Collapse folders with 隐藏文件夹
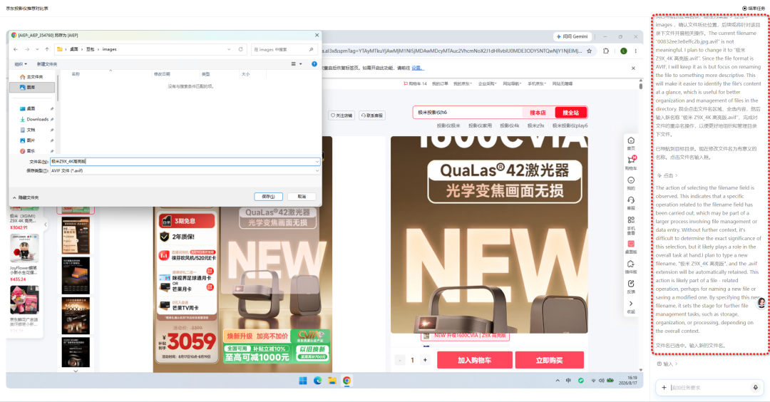The height and width of the screenshot is (402, 770). pyautogui.click(x=26, y=197)
